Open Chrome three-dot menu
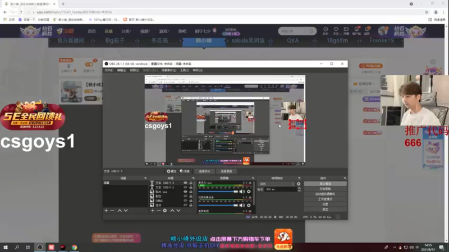 pyautogui.click(x=443, y=12)
